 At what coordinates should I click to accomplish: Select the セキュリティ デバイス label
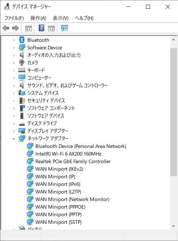click(x=46, y=100)
